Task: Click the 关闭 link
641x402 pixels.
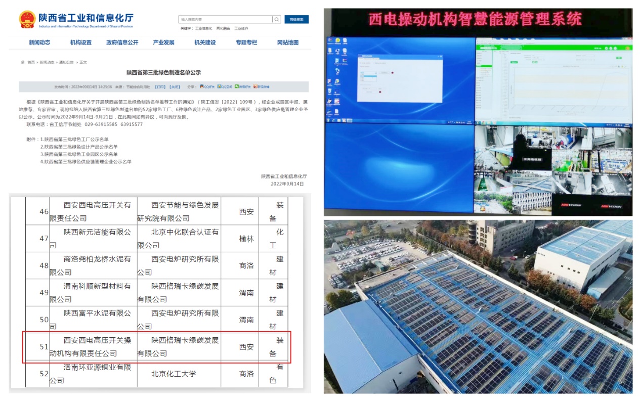Action: [x=175, y=87]
